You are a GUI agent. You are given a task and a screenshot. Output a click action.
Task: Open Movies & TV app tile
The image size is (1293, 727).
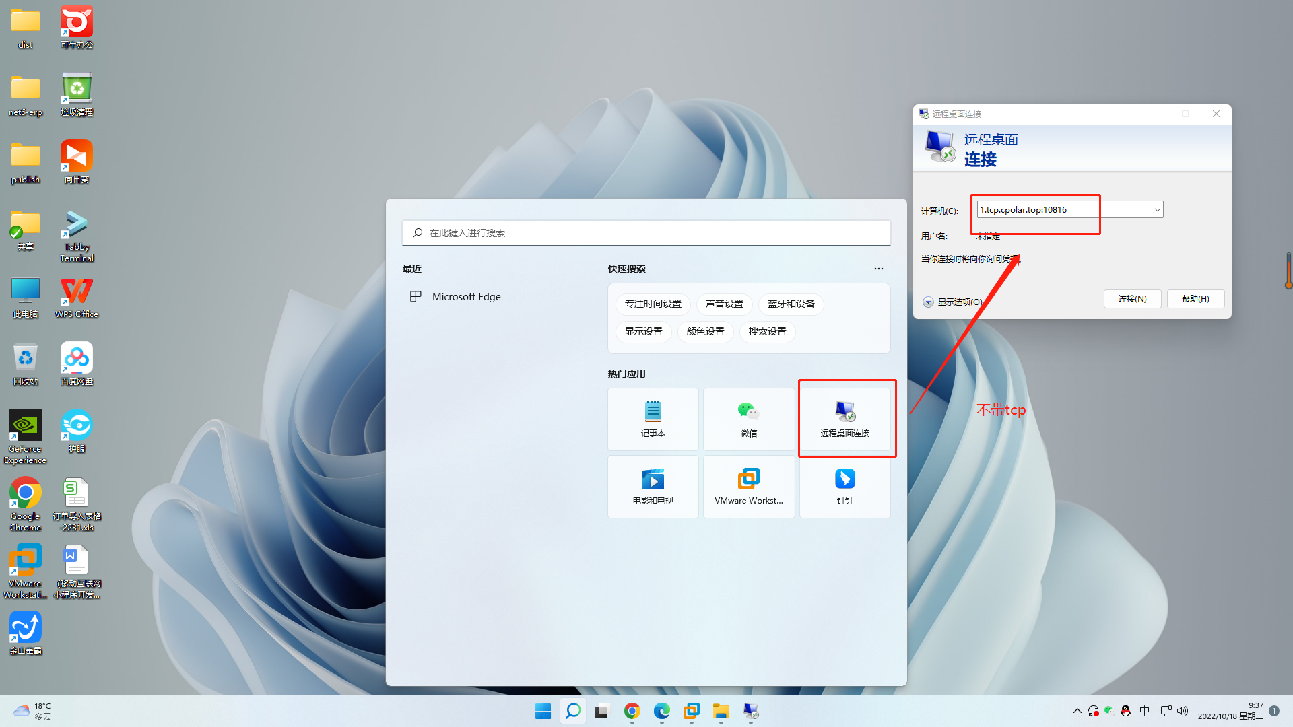pos(653,486)
